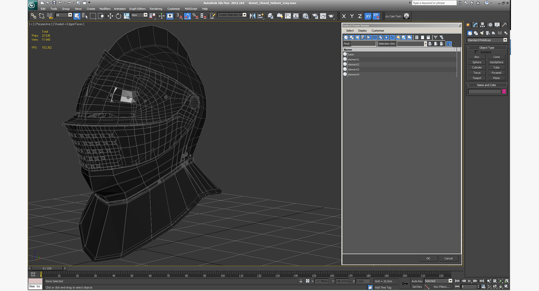Choose the Rectangular Selection Region tool
The width and height of the screenshot is (539, 291).
coord(93,16)
